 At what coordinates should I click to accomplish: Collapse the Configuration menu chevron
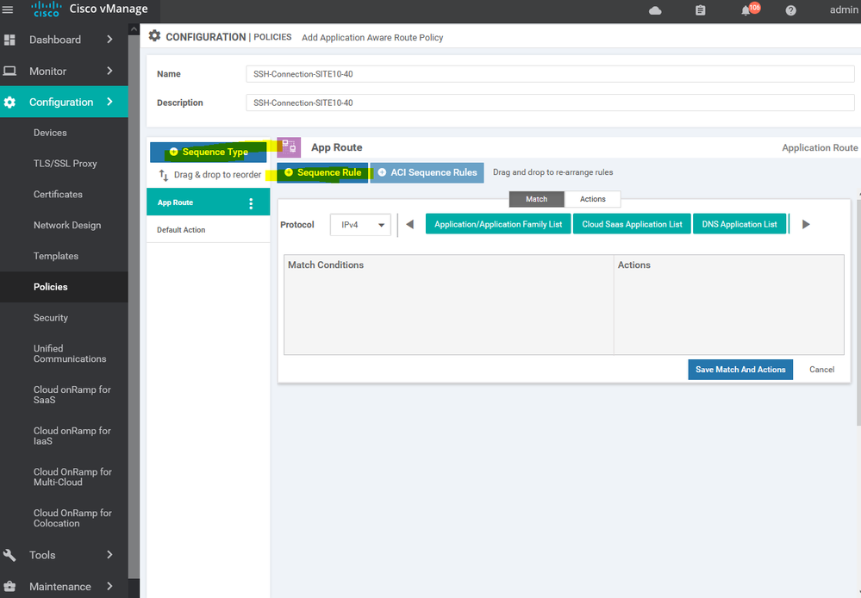point(109,102)
